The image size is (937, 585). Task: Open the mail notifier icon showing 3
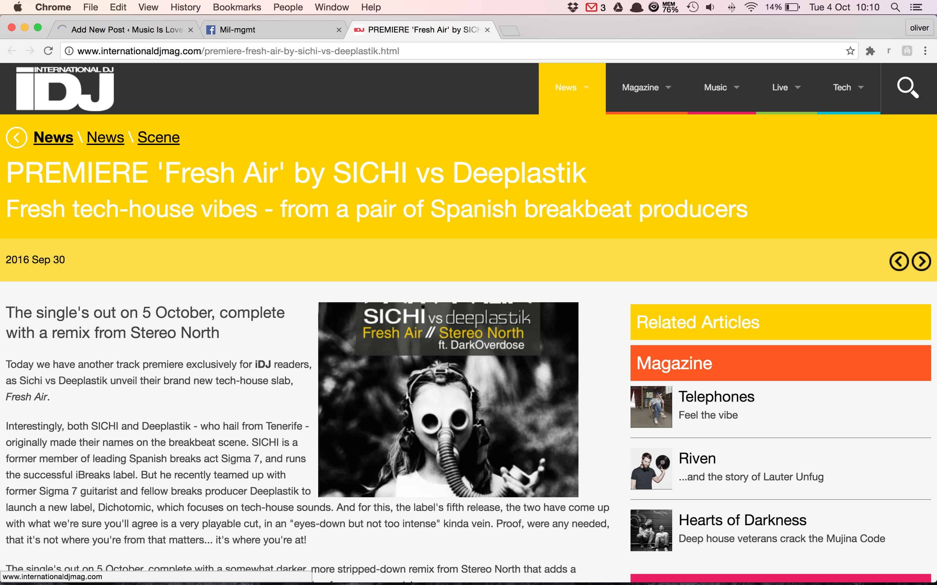tap(595, 7)
